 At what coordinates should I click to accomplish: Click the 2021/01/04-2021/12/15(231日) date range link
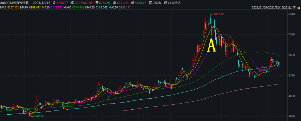(x=272, y=7)
